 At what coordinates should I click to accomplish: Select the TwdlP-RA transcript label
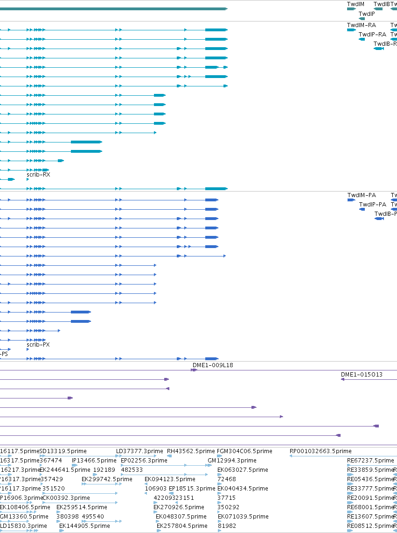click(372, 34)
